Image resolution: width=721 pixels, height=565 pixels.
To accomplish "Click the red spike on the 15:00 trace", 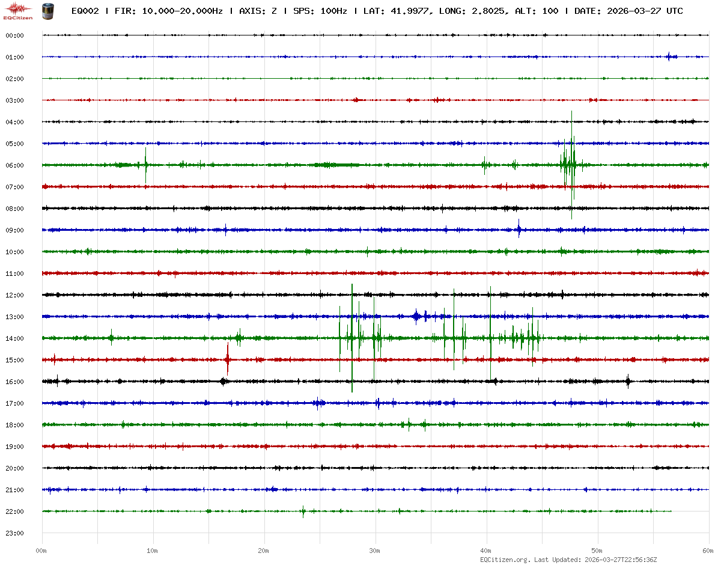I will tap(228, 359).
